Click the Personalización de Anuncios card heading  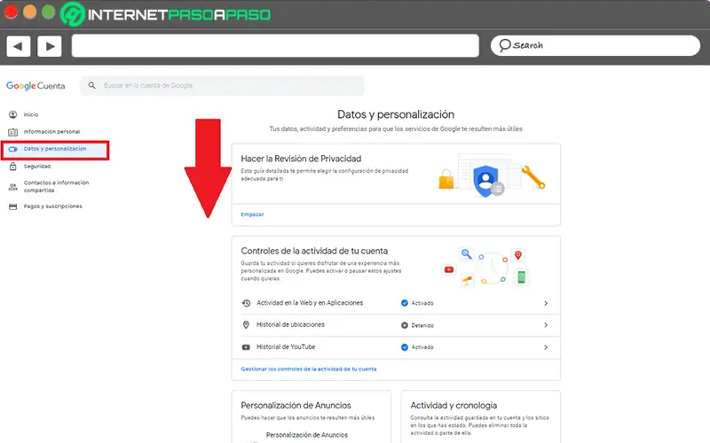click(296, 406)
